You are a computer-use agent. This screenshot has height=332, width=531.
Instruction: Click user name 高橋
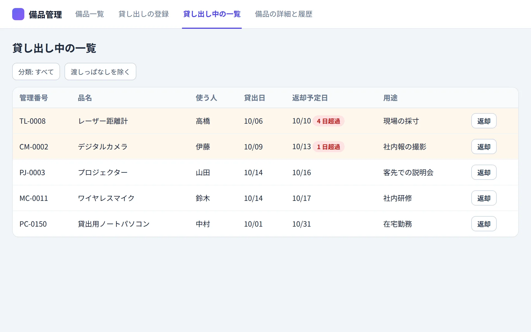click(203, 121)
